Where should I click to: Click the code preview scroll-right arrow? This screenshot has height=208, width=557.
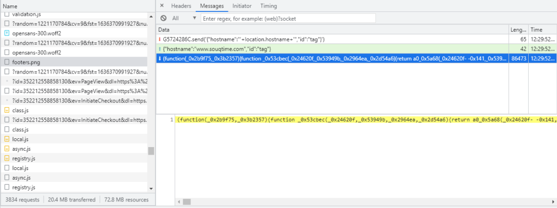[553, 201]
